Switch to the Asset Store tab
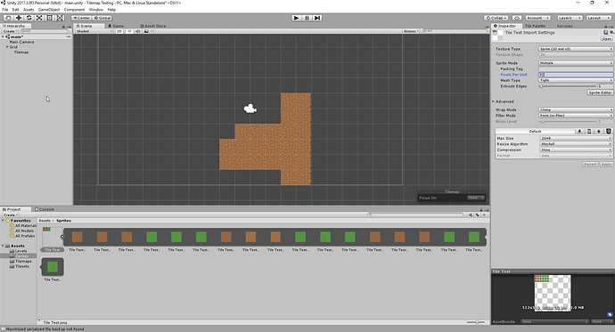 click(x=153, y=26)
